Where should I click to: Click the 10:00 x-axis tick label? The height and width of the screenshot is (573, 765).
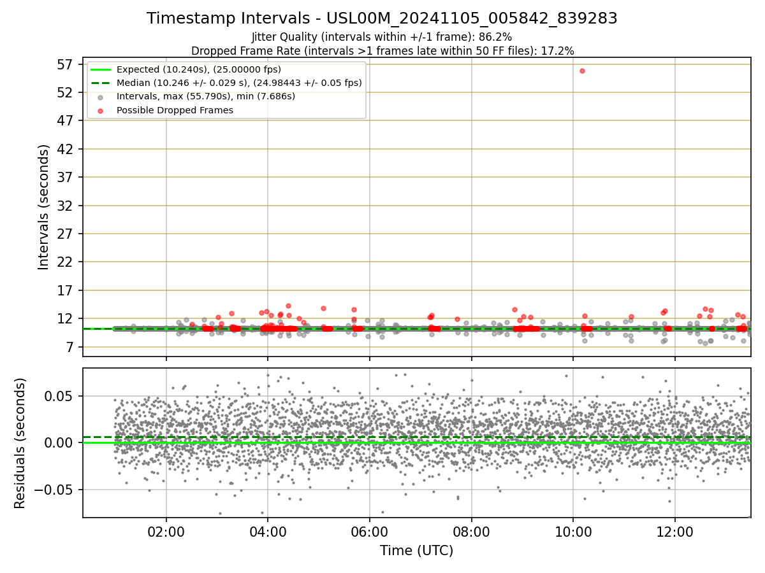point(573,531)
